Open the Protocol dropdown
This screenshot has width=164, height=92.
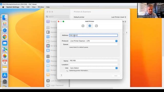click(x=93, y=41)
